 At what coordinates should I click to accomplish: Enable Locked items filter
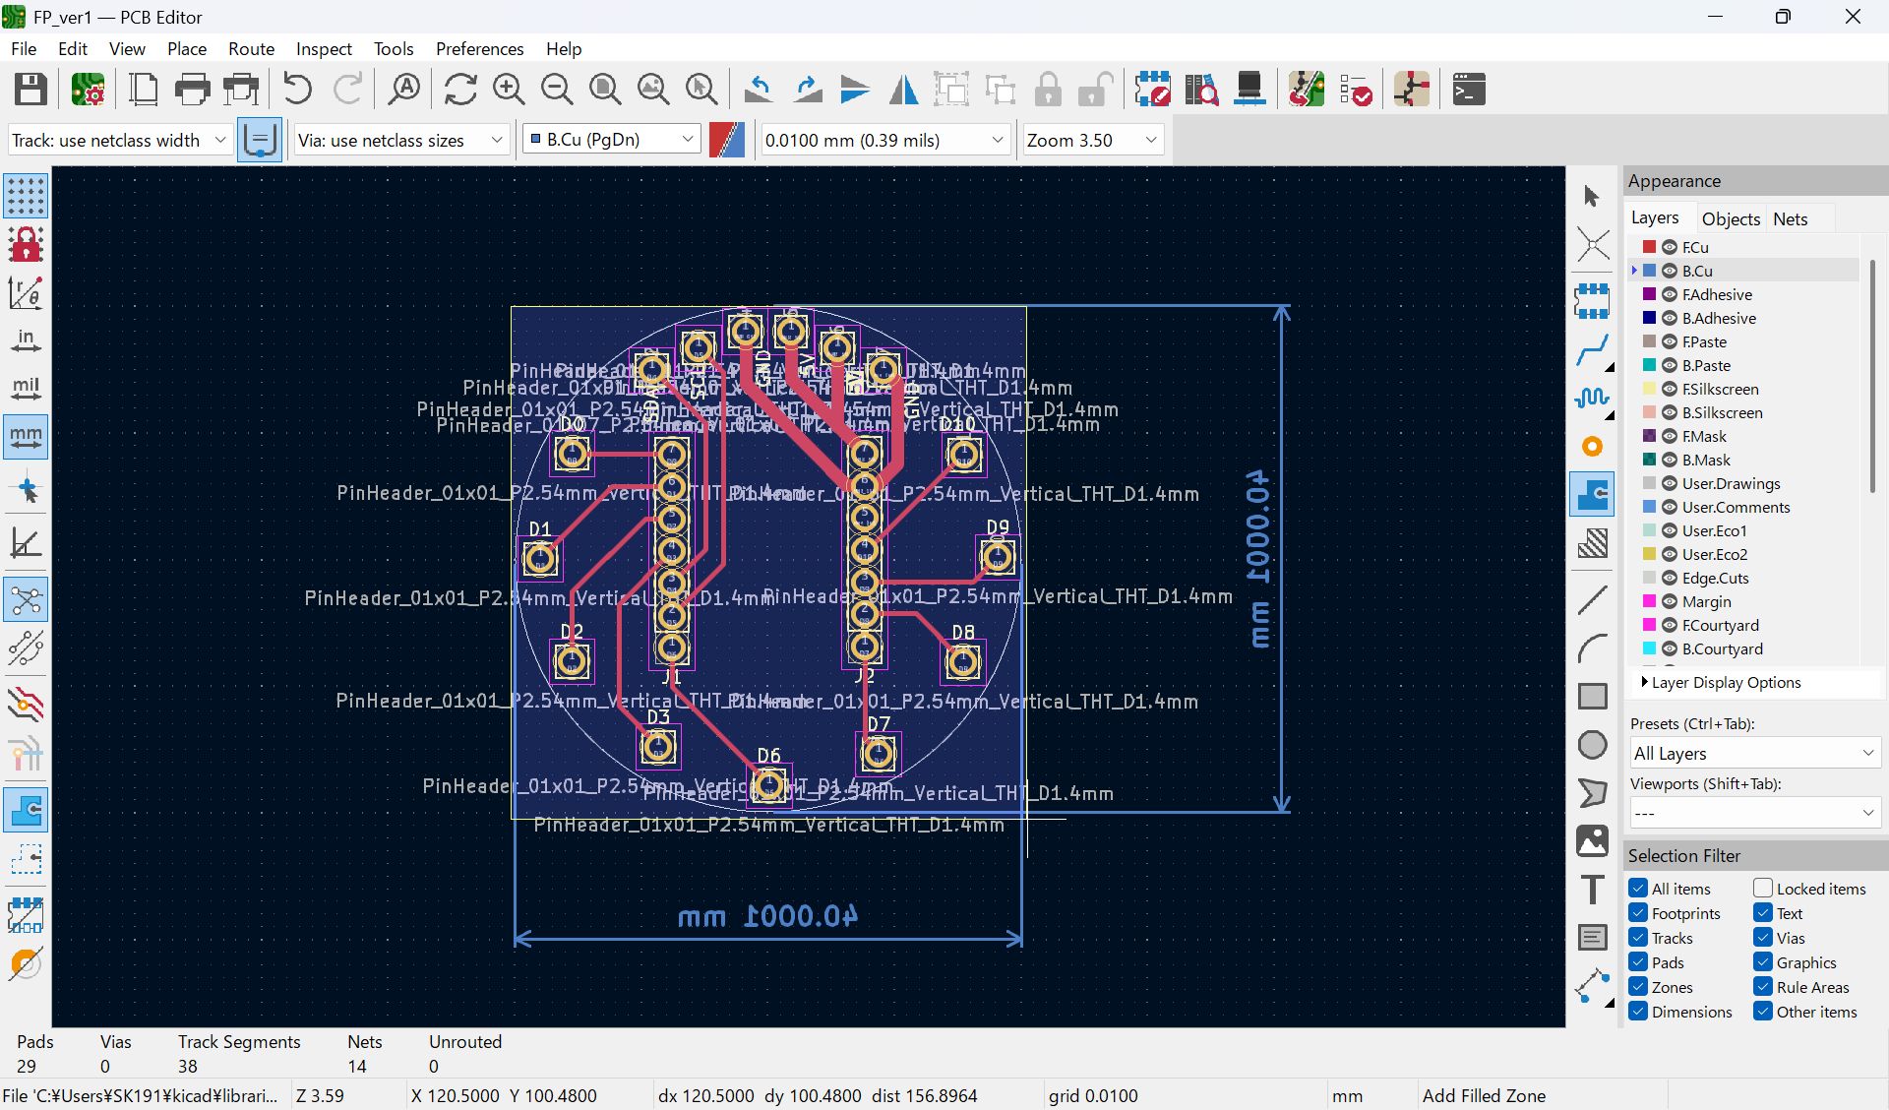[1763, 889]
